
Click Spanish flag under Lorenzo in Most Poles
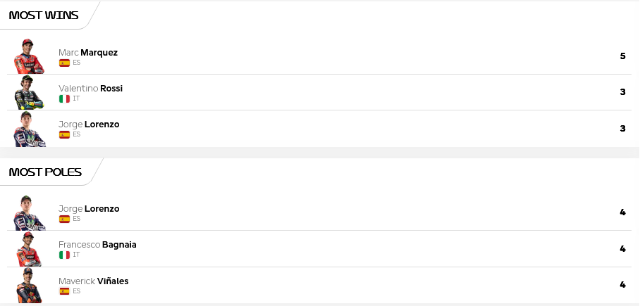(64, 219)
